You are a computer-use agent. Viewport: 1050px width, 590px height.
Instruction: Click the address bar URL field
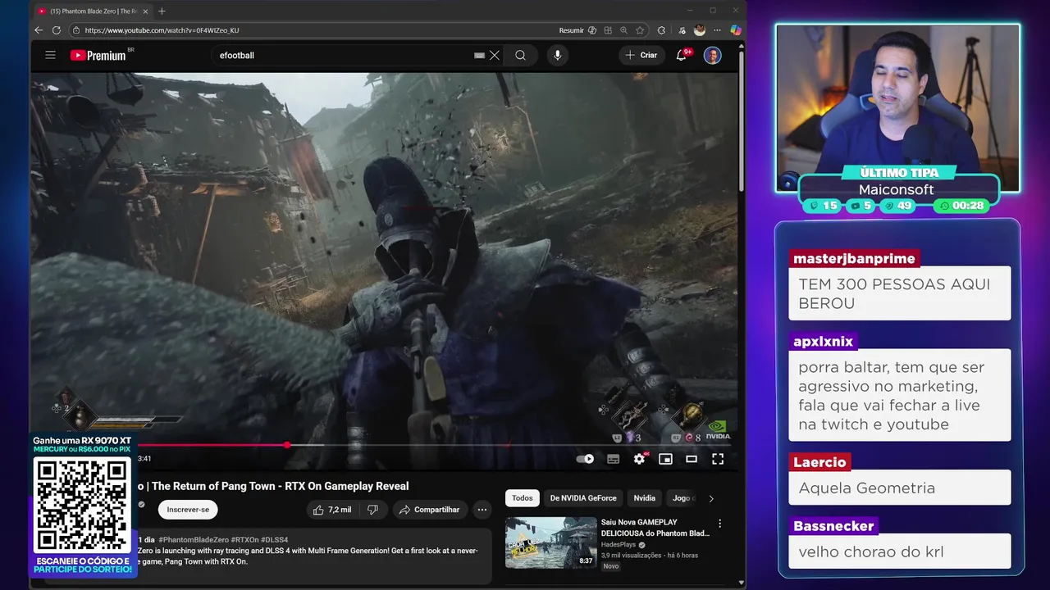(312, 30)
